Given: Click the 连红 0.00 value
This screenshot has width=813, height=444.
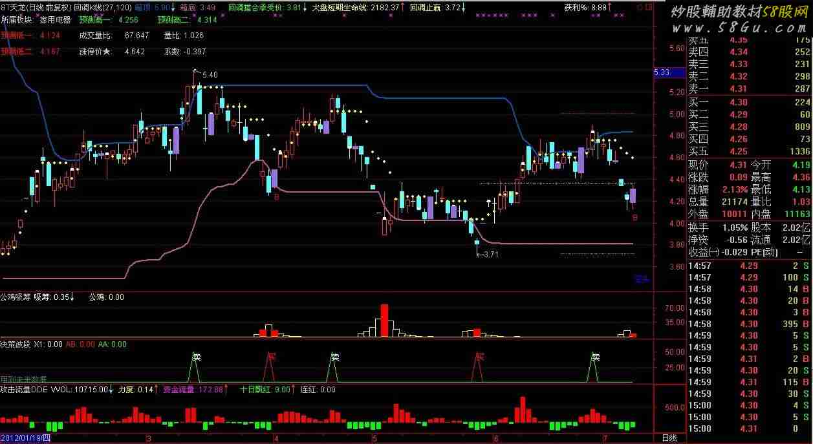Looking at the screenshot, I should pos(318,390).
